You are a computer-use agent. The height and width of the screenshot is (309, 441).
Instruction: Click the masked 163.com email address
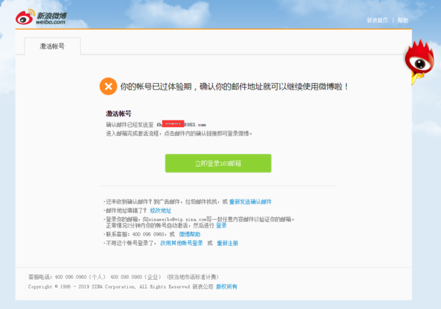(181, 124)
